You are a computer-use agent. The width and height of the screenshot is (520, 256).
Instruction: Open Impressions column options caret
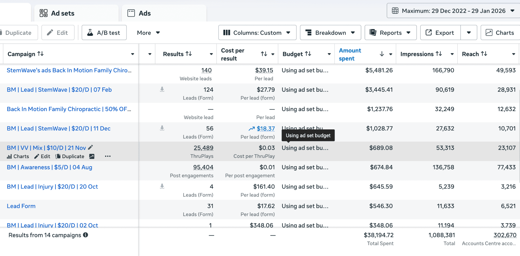(x=452, y=54)
